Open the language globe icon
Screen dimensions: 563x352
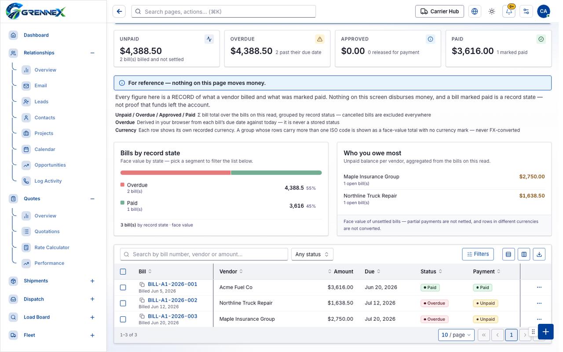point(475,11)
